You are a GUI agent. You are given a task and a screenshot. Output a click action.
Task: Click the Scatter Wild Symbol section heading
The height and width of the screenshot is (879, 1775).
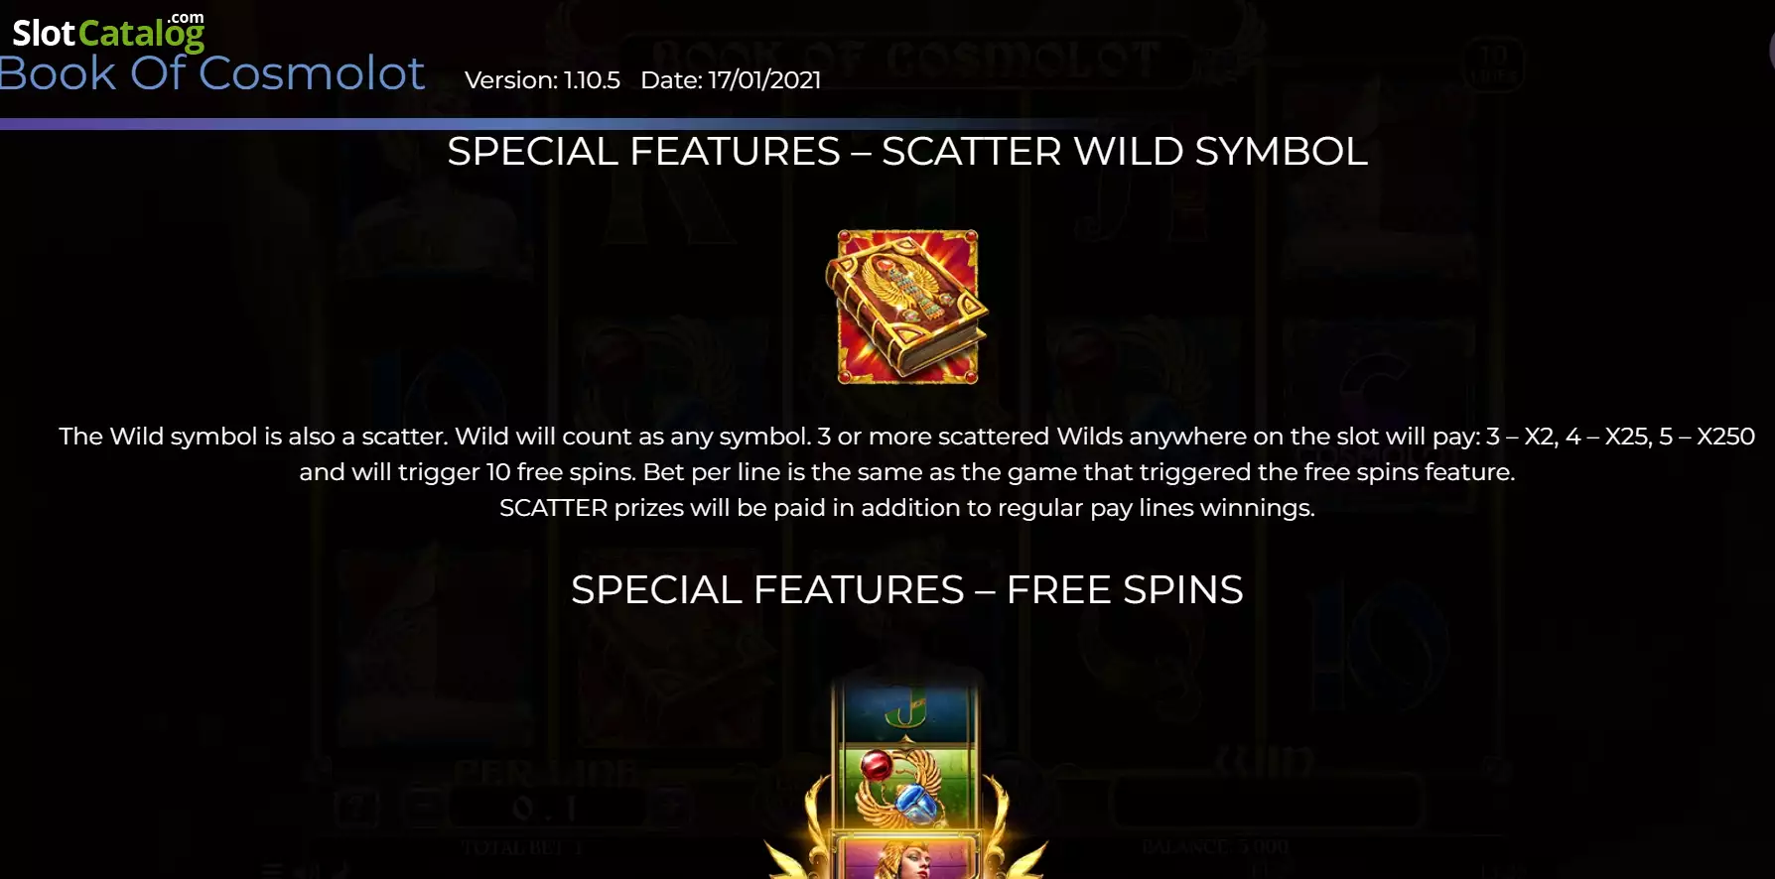coord(907,152)
